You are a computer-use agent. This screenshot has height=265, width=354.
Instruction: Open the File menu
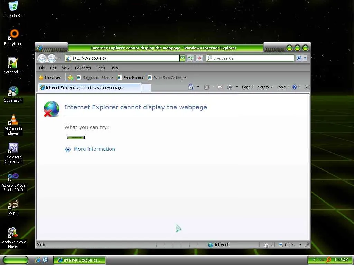click(42, 68)
